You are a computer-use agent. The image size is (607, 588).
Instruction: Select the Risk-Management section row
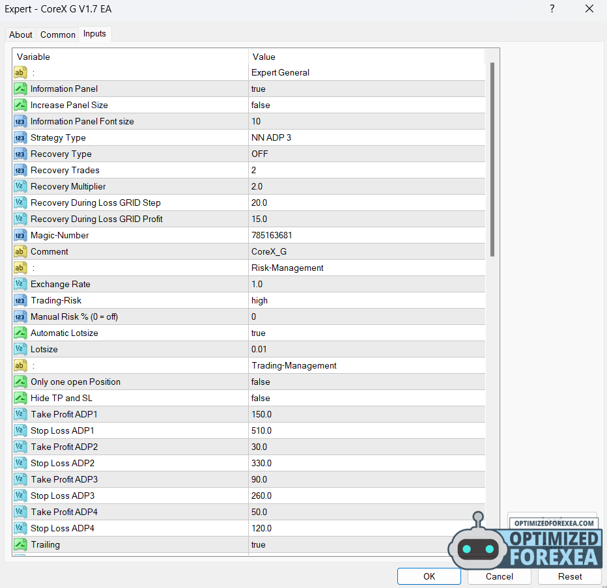pyautogui.click(x=249, y=268)
